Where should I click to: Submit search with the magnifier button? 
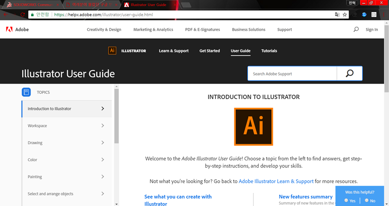(350, 73)
